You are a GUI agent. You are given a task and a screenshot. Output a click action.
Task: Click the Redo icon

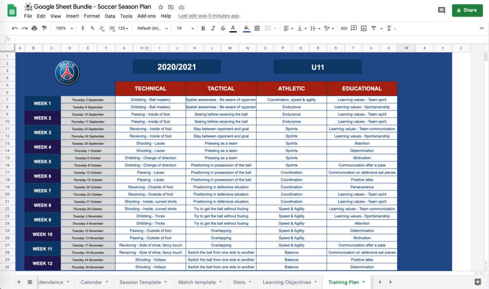tap(25, 28)
